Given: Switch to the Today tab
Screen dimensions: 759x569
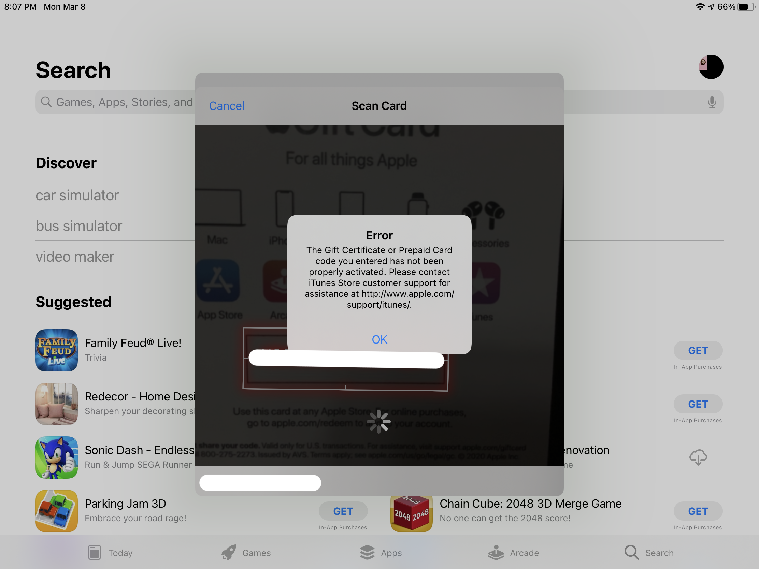Looking at the screenshot, I should point(110,553).
